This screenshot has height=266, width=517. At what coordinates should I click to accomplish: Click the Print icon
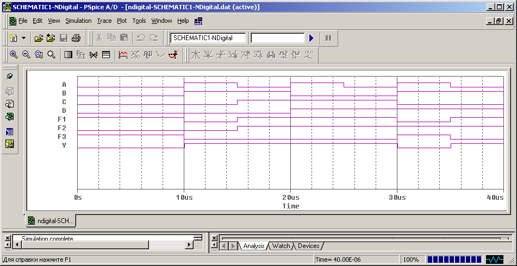(x=76, y=38)
